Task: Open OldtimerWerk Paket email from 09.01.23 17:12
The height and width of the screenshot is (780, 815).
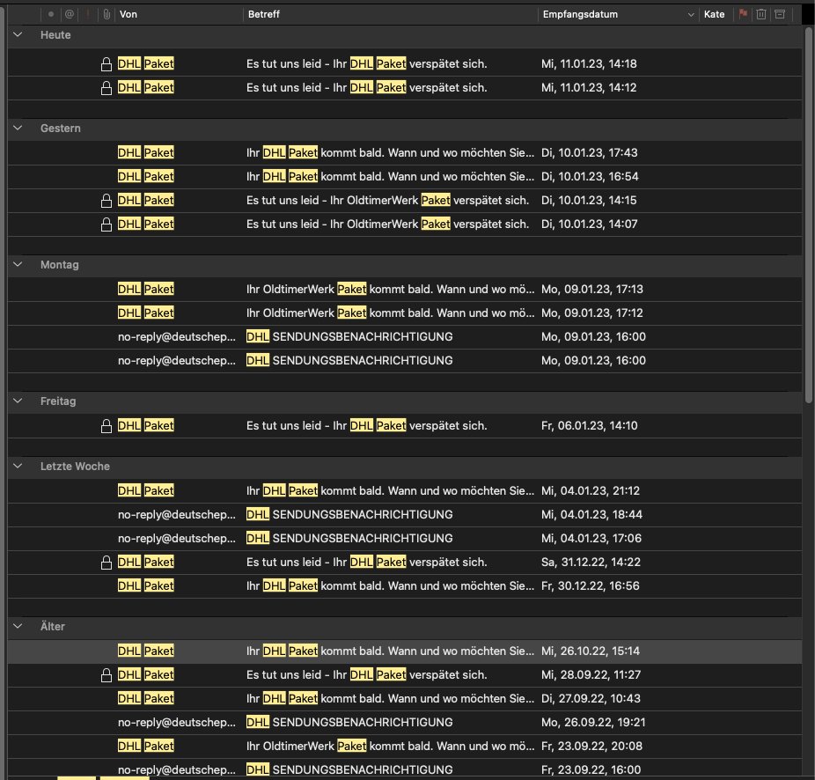Action: click(404, 313)
